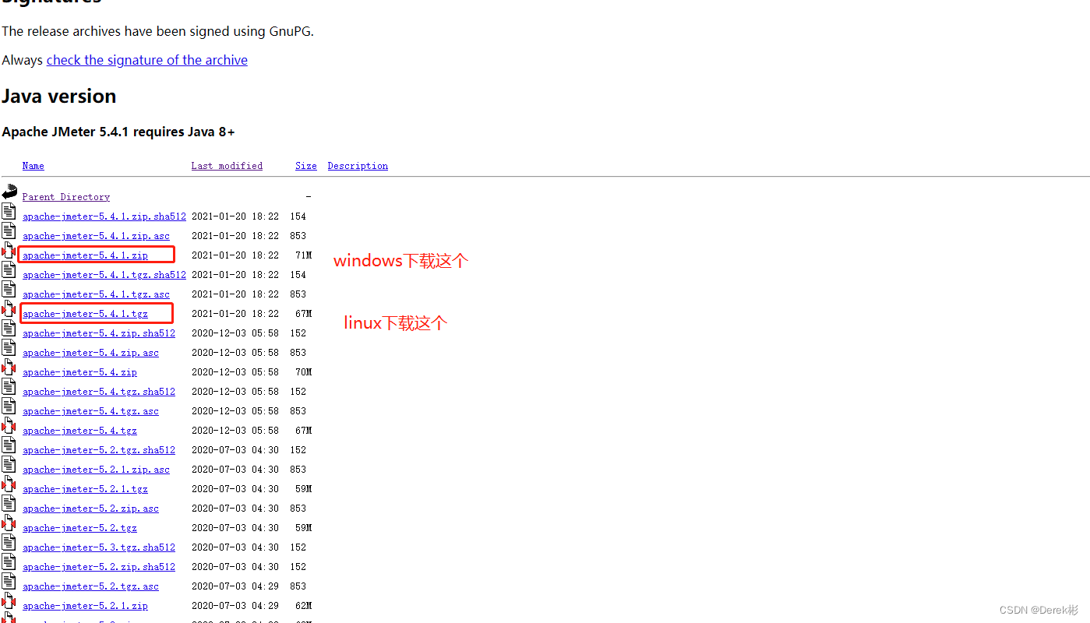
Task: Sort listing by the Last modified header
Action: pos(227,165)
